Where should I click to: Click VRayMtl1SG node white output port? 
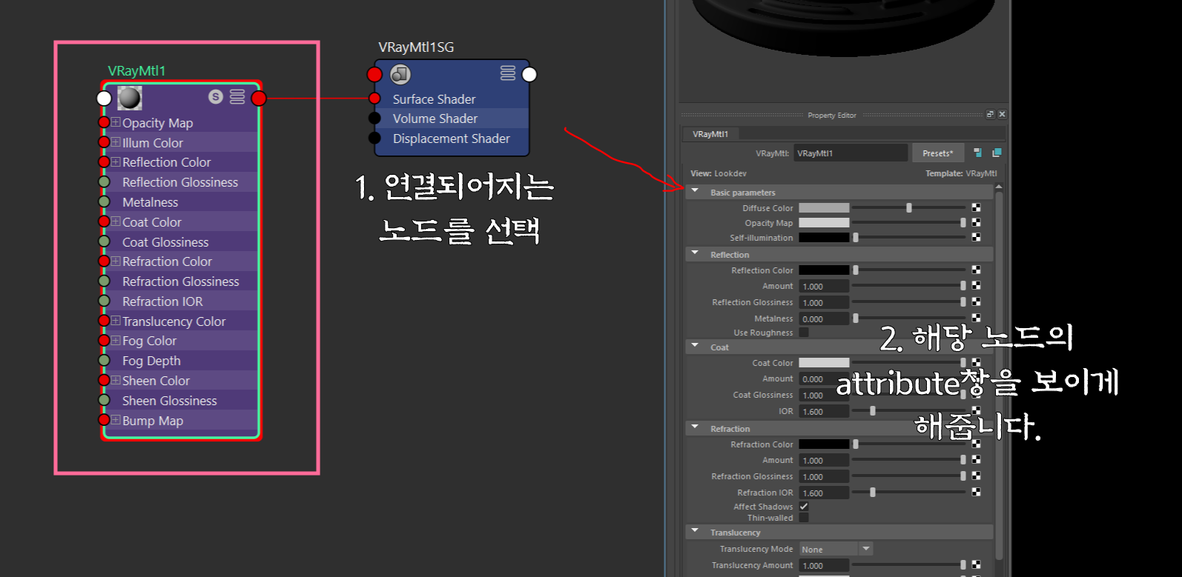(x=529, y=74)
